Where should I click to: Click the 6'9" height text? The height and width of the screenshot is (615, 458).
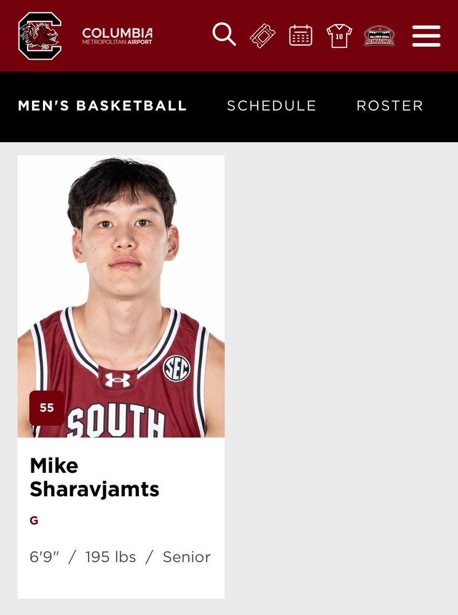44,557
